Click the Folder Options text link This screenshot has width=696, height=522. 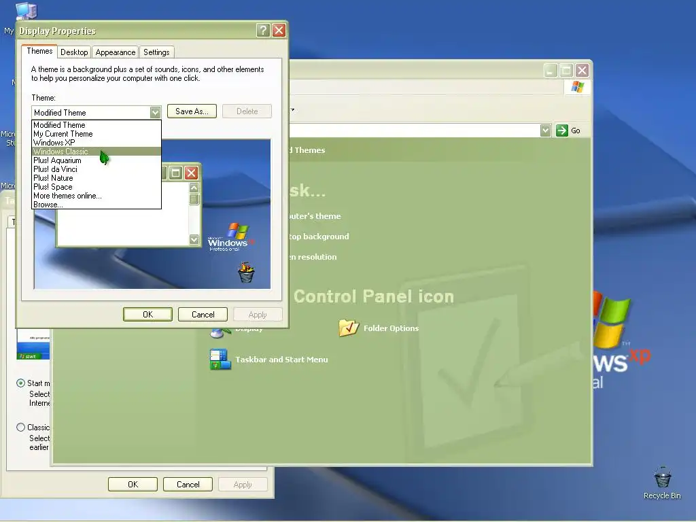point(391,328)
